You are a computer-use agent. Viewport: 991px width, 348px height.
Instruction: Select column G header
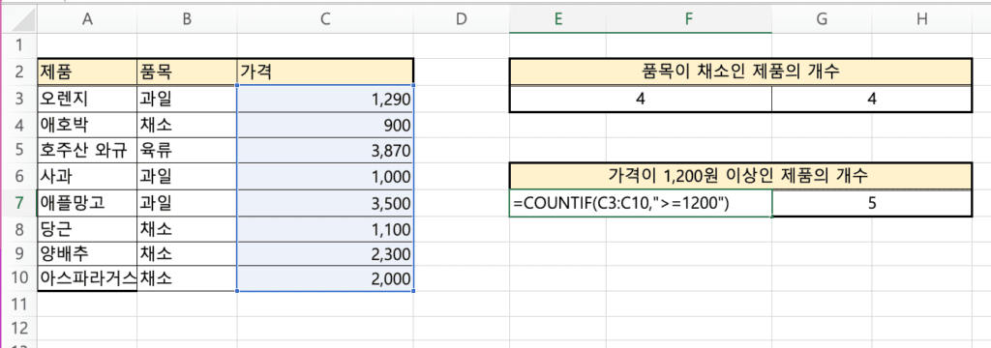pyautogui.click(x=822, y=19)
